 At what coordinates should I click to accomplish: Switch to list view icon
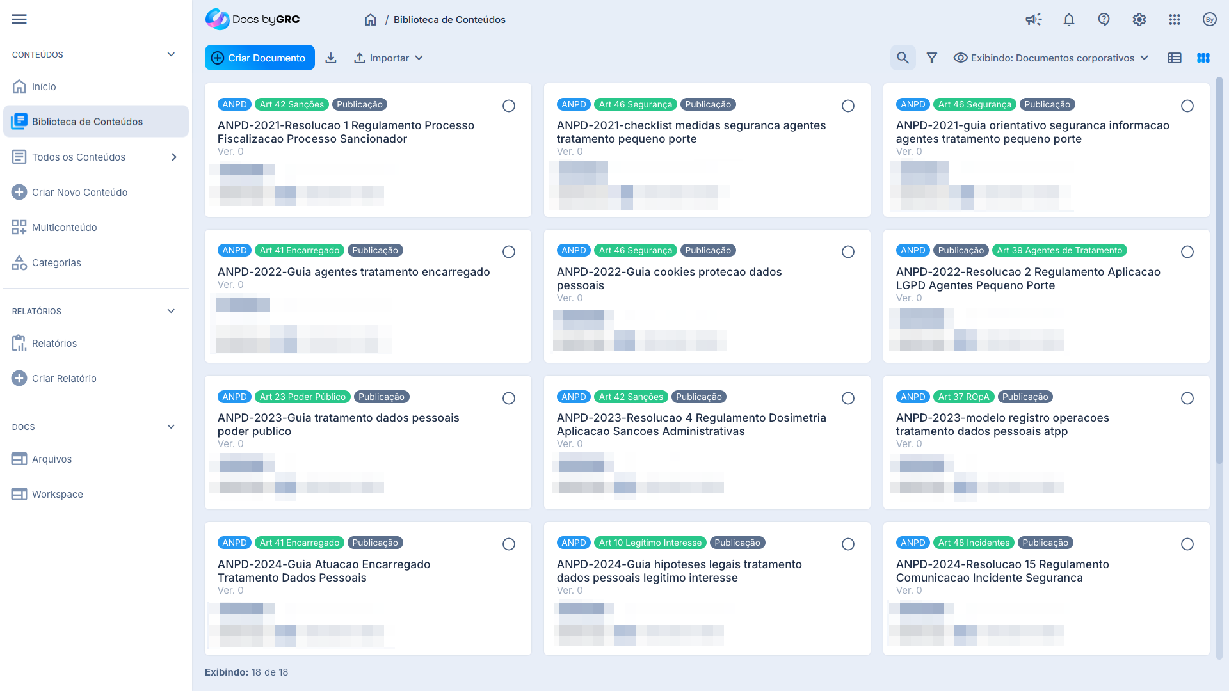click(x=1175, y=58)
